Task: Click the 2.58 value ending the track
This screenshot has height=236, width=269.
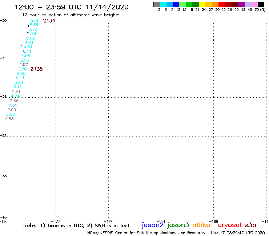Action: click(x=9, y=119)
